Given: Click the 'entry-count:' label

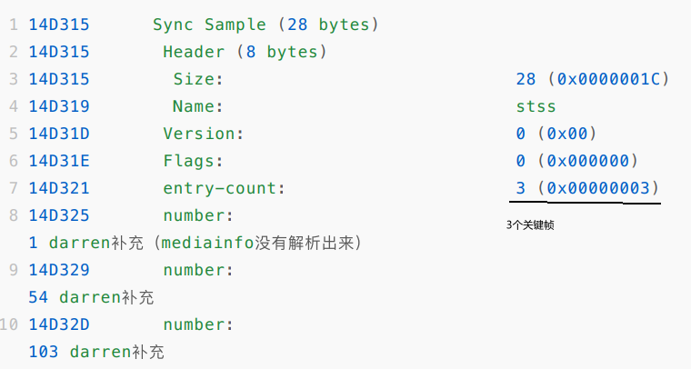Looking at the screenshot, I should pyautogui.click(x=224, y=188).
